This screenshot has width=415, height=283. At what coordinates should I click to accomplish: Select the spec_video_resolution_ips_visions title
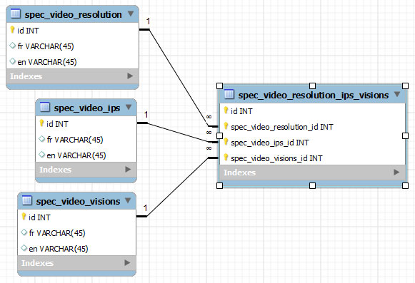click(314, 95)
